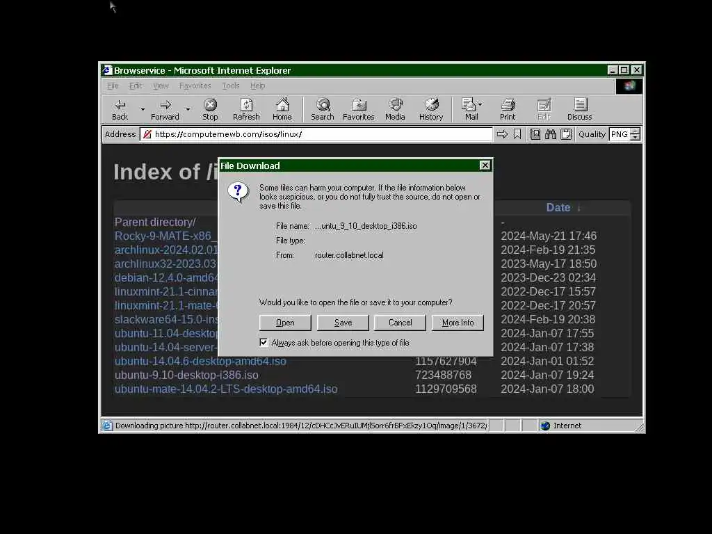
Task: Click the Forward toolbar icon
Action: click(x=165, y=106)
